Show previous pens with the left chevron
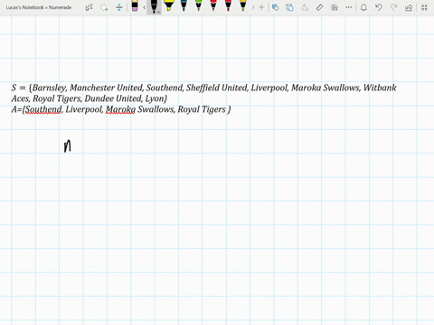 [145, 7]
